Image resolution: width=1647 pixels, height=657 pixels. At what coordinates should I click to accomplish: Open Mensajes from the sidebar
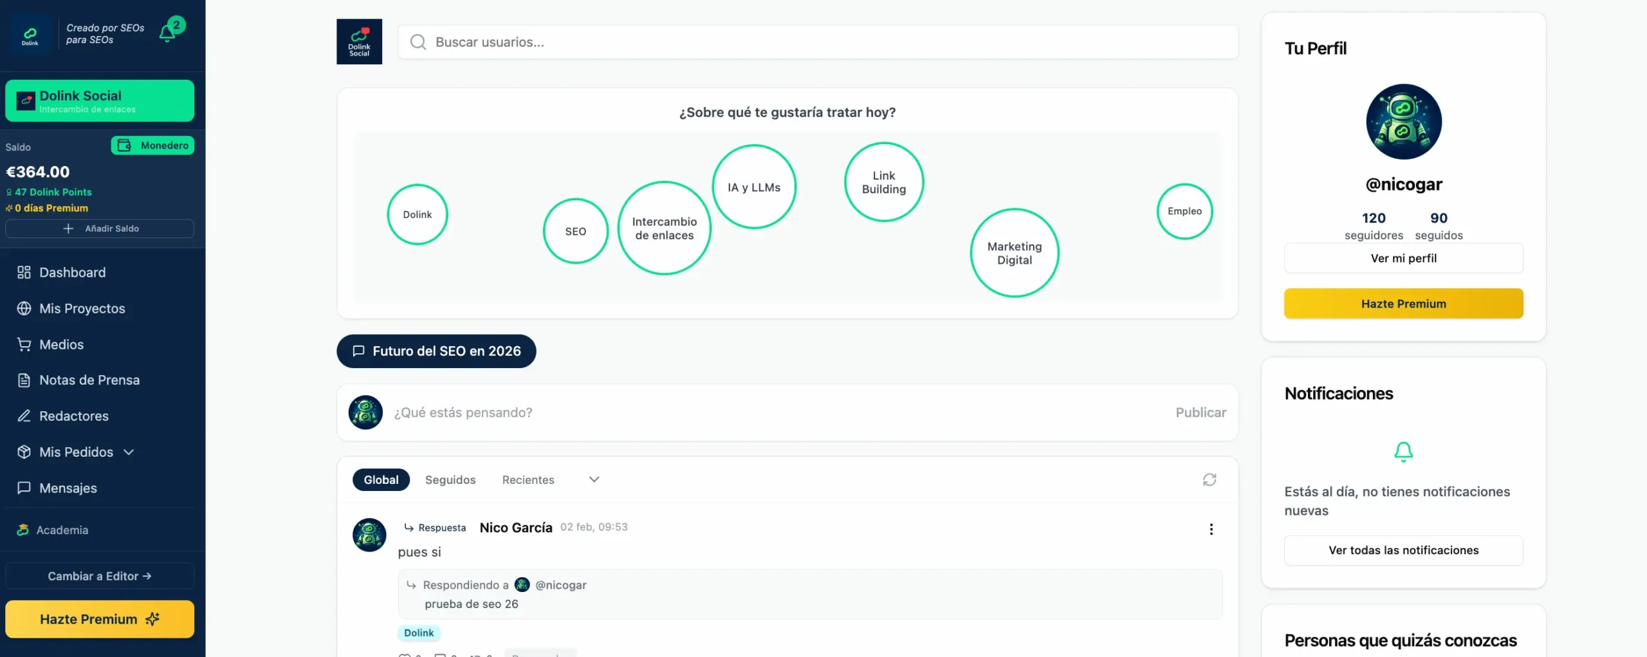(68, 488)
